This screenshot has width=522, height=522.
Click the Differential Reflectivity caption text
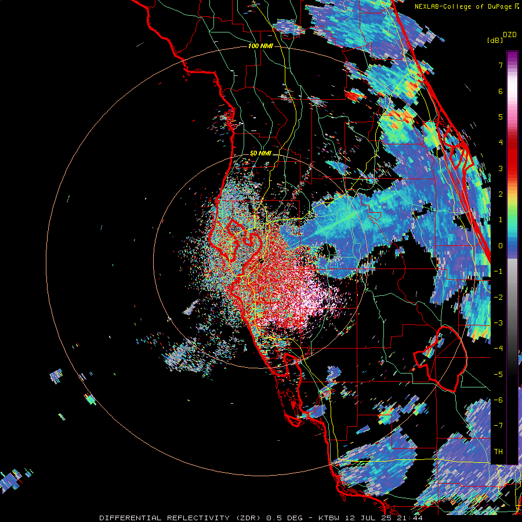(261, 518)
